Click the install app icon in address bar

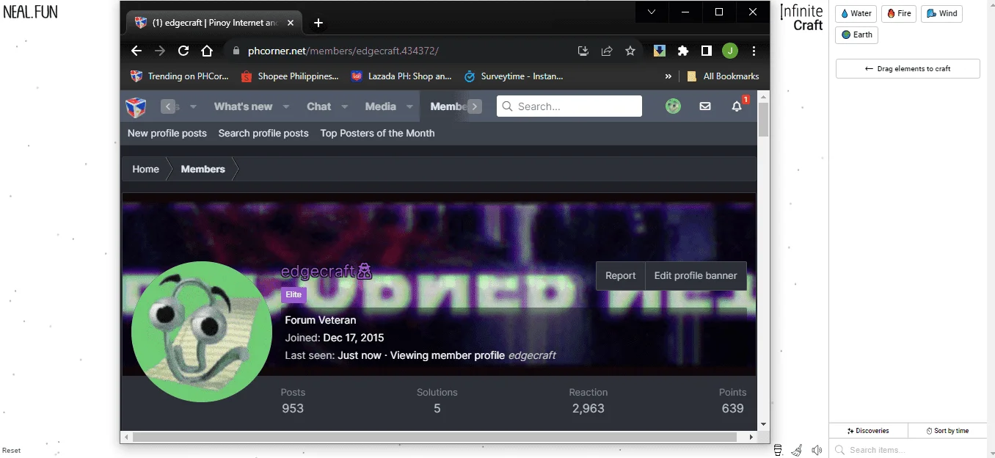point(583,51)
